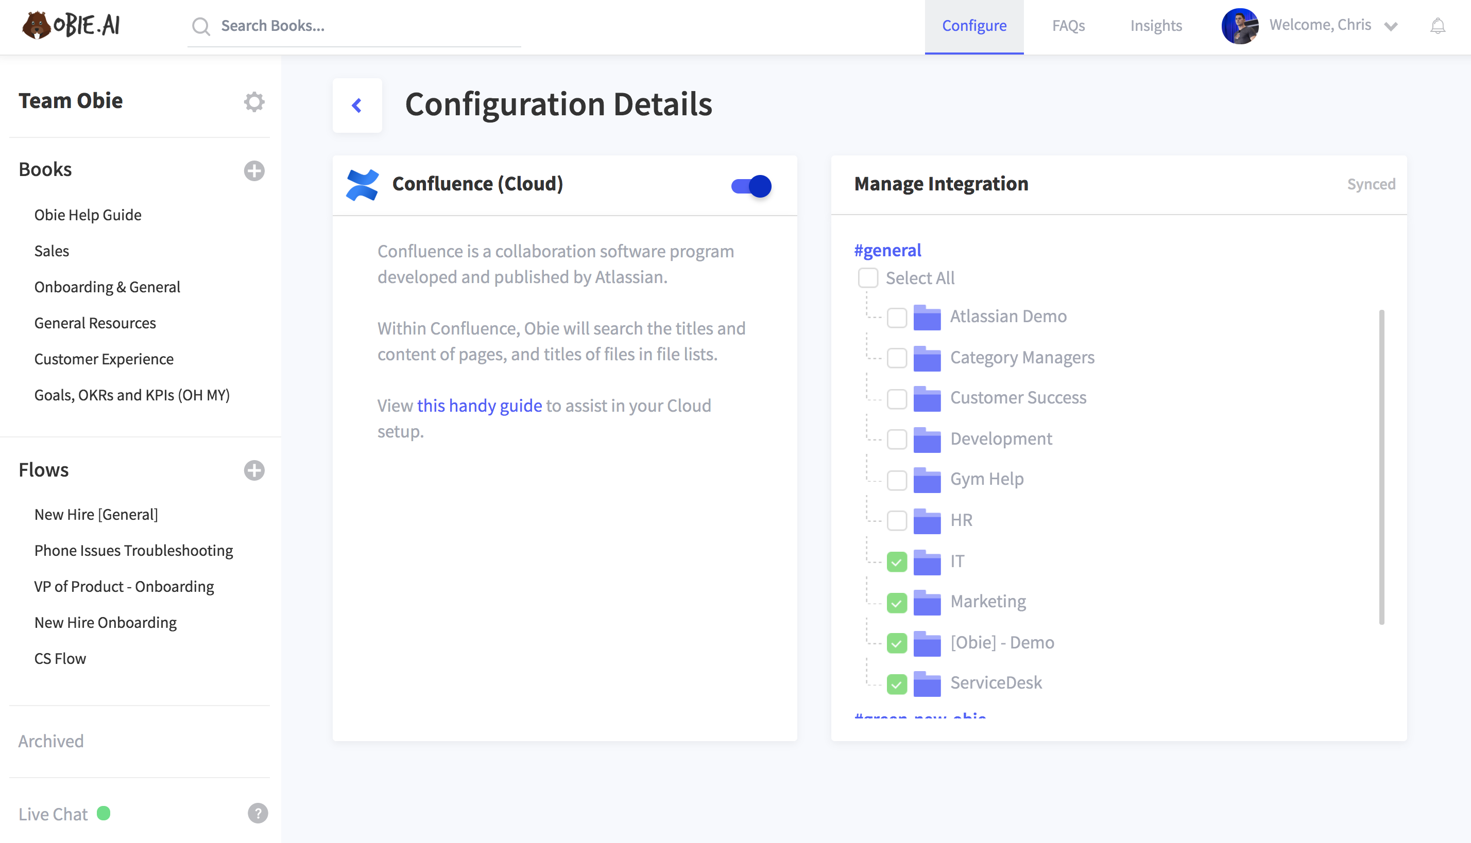1471x843 pixels.
Task: Check the Customer Success checkbox
Action: click(897, 399)
